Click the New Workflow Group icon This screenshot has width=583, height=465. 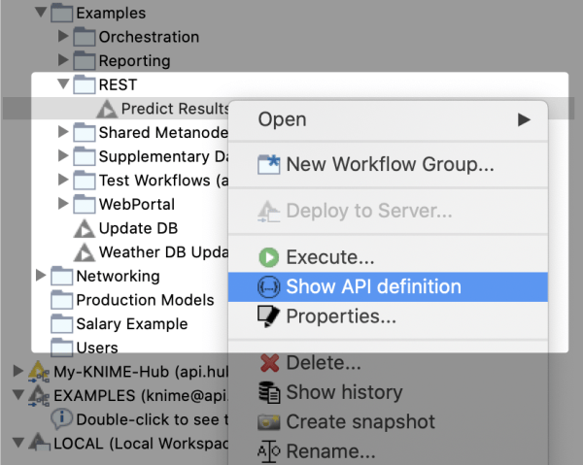point(269,164)
